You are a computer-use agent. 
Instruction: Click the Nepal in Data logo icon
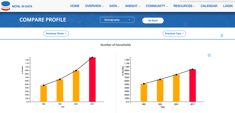[x=6, y=6]
